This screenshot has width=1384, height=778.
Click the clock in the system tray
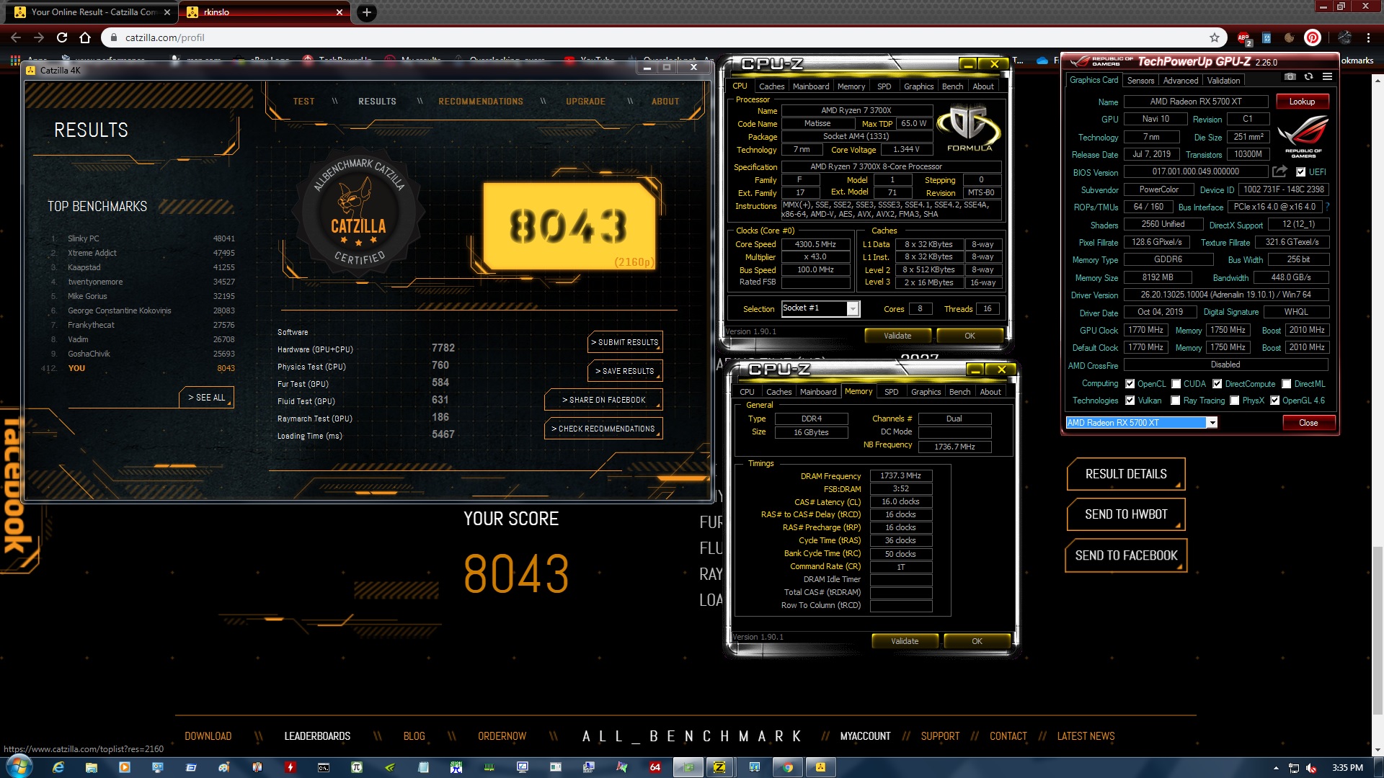pos(1347,768)
